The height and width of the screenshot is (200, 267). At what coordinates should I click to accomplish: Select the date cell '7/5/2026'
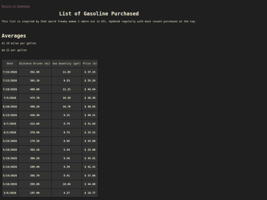coord(10,98)
